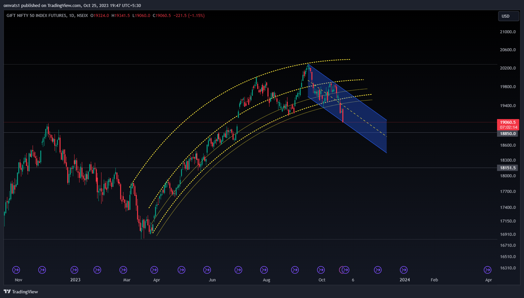Click the change value −221.5 (−1.15%)
Viewport: 524px width, 298px height.
tap(189, 16)
